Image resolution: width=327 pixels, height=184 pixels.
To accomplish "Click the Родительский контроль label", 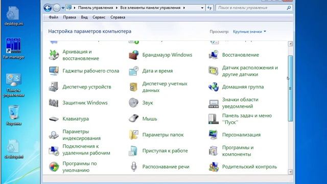I will point(249,167).
